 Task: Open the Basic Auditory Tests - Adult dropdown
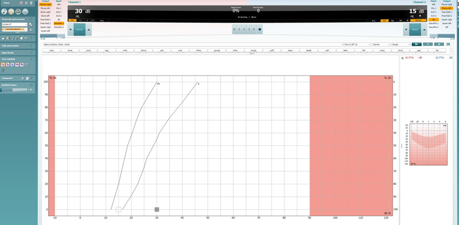click(x=193, y=45)
